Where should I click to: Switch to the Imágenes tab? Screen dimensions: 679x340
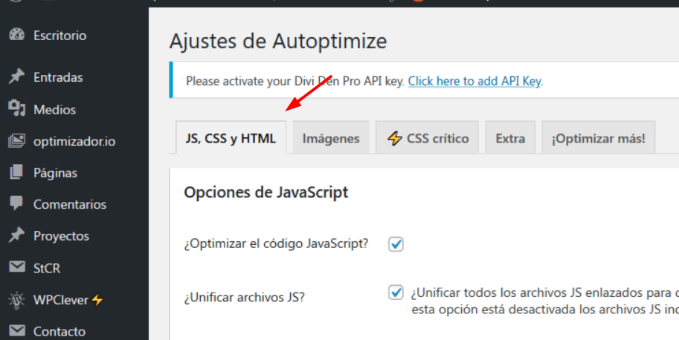point(331,138)
